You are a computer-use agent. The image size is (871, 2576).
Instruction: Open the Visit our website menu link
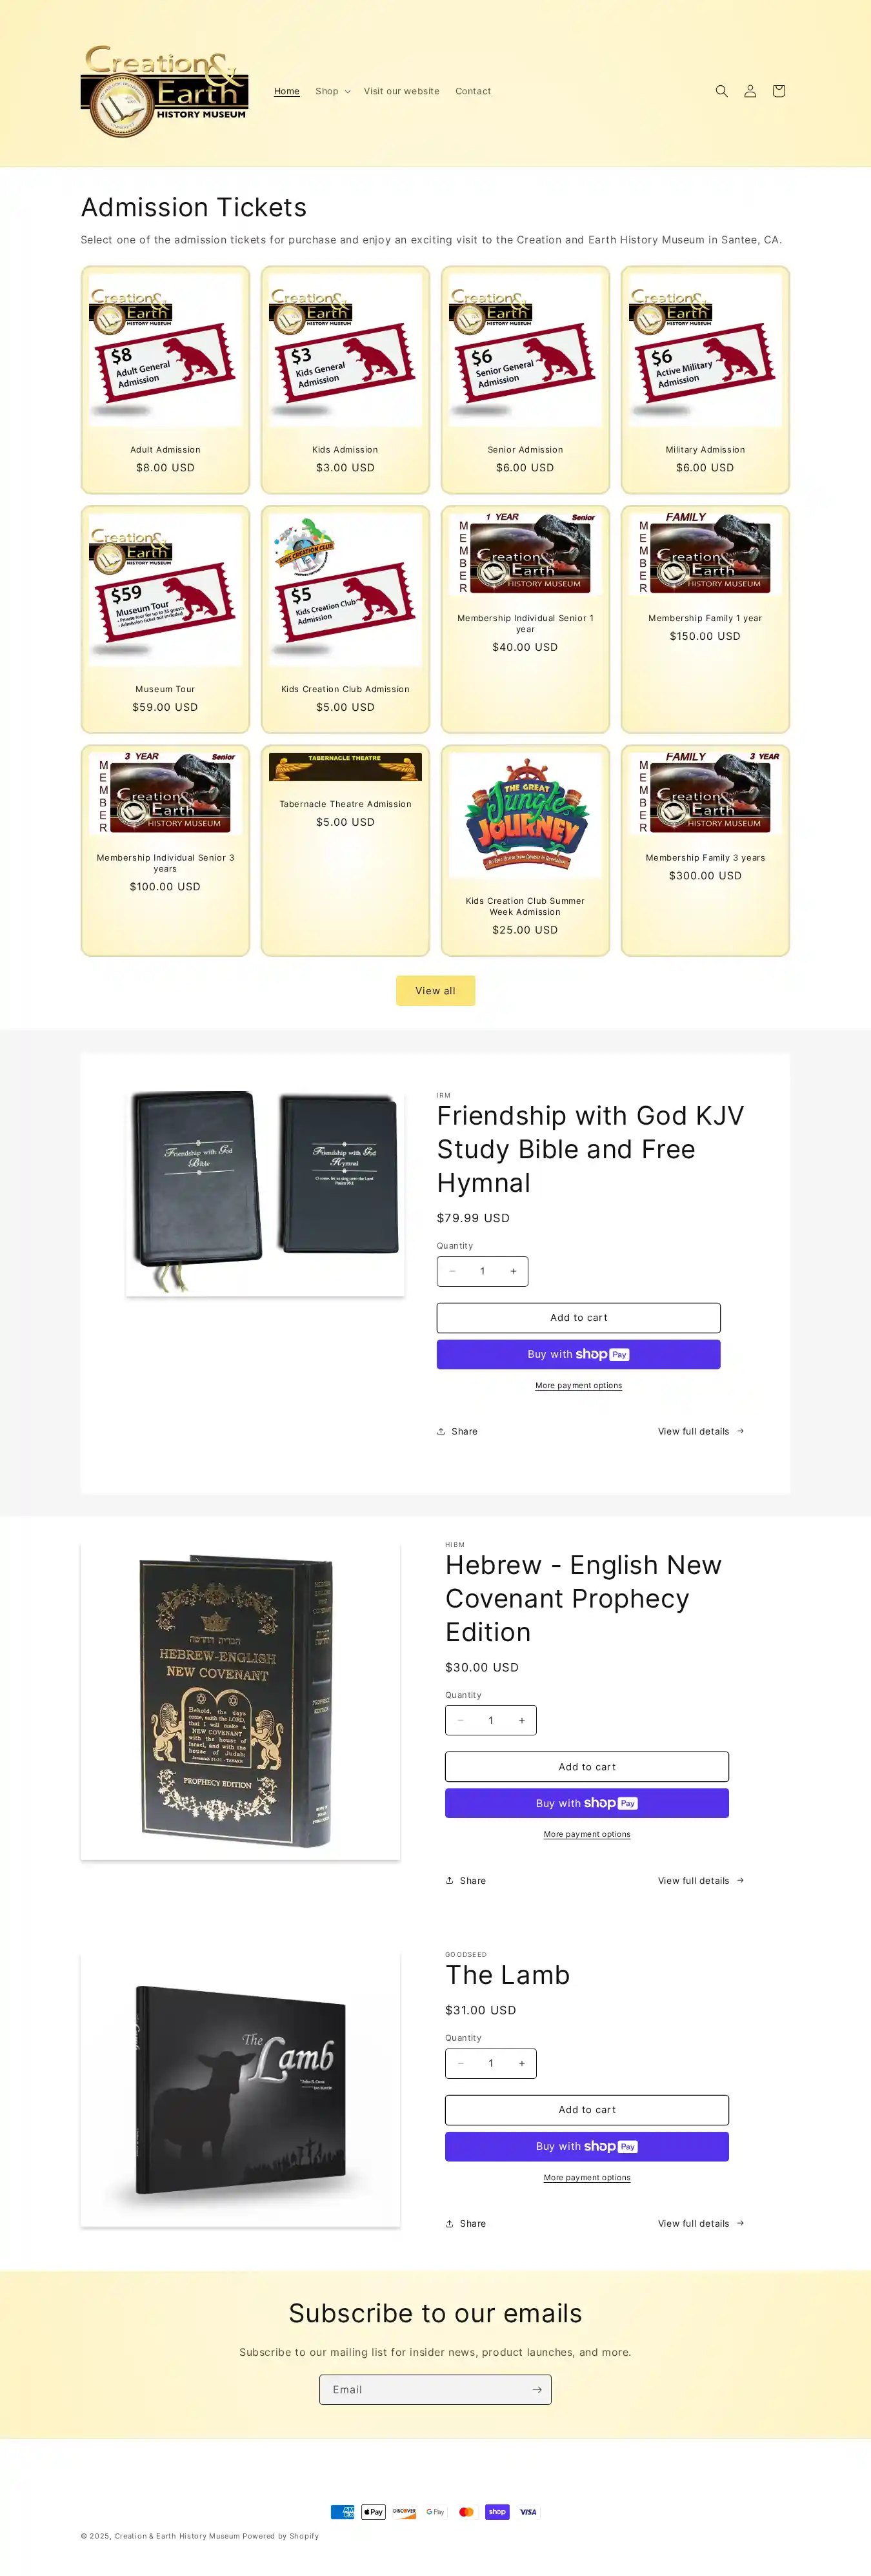(401, 91)
